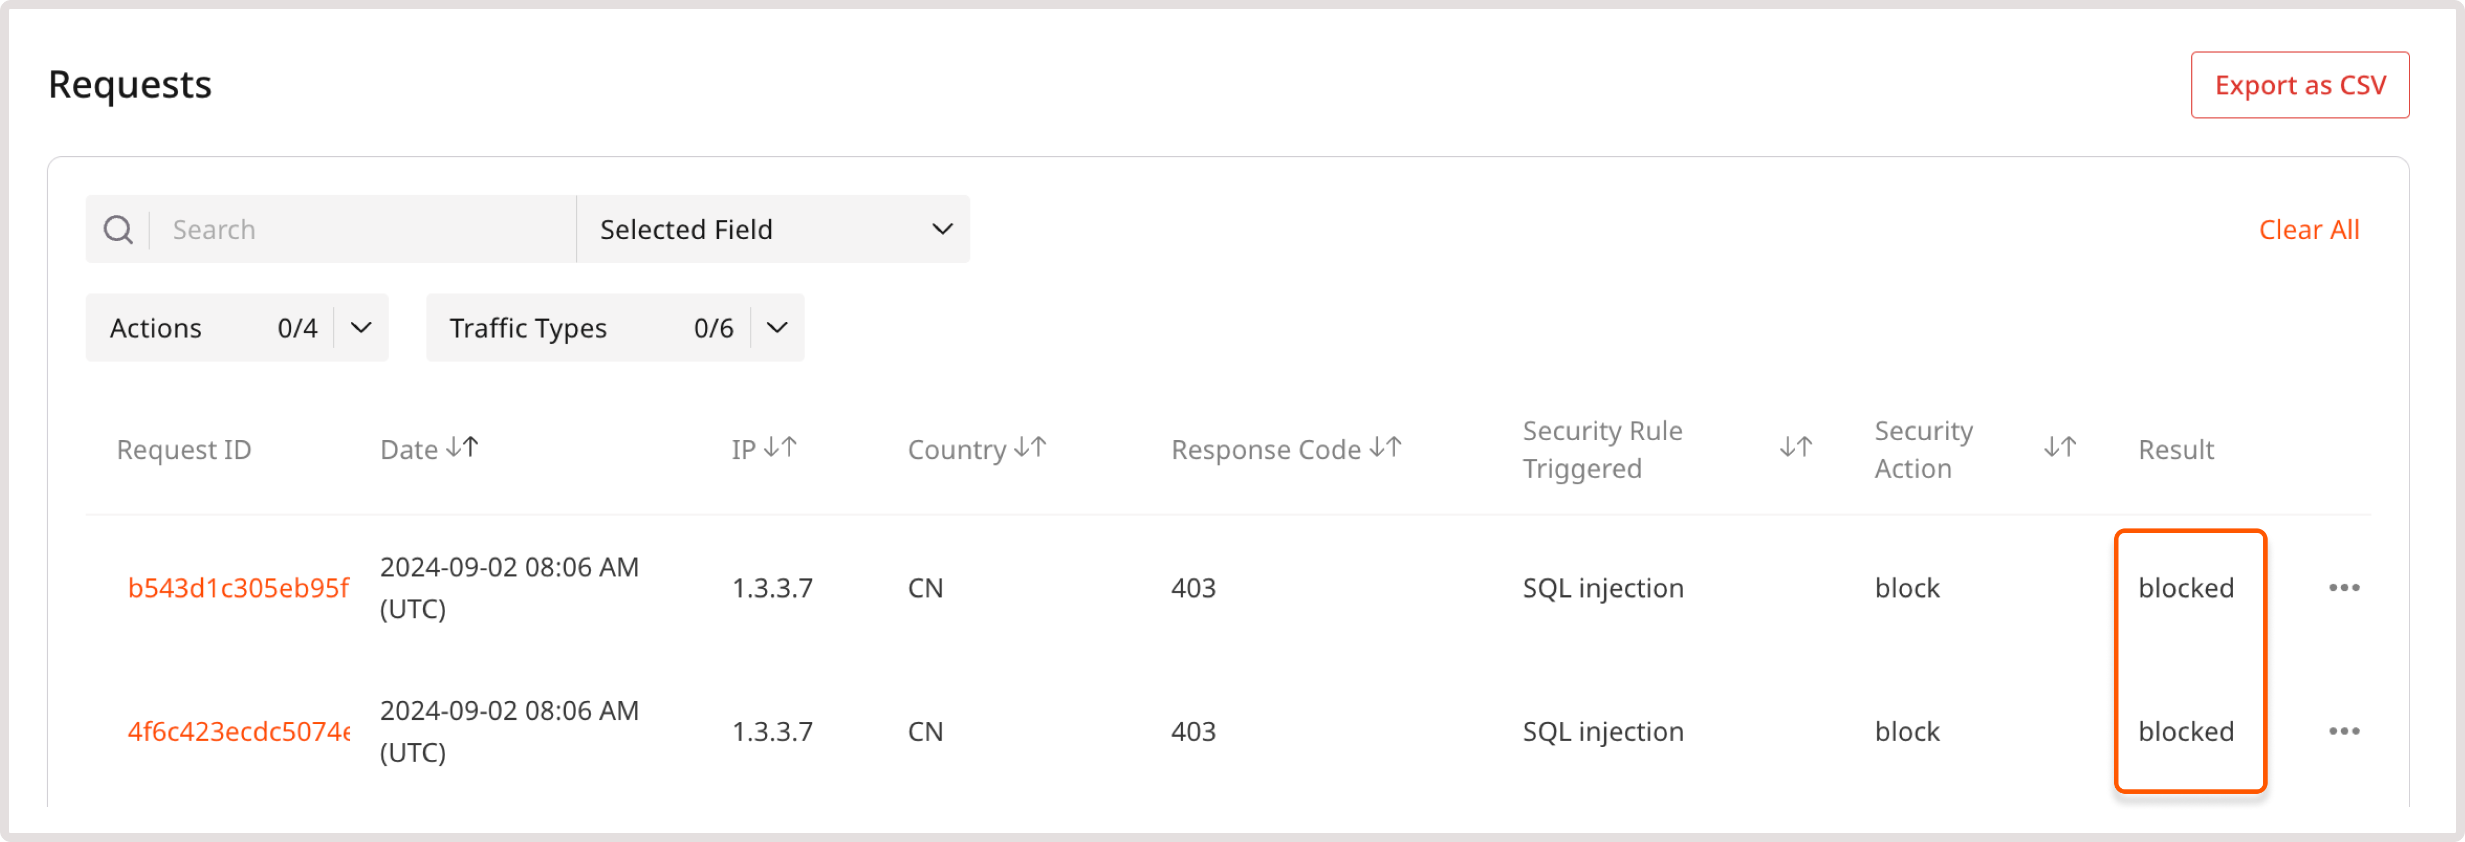Sort by Country column arrows
This screenshot has height=842, width=2465.
click(1030, 448)
